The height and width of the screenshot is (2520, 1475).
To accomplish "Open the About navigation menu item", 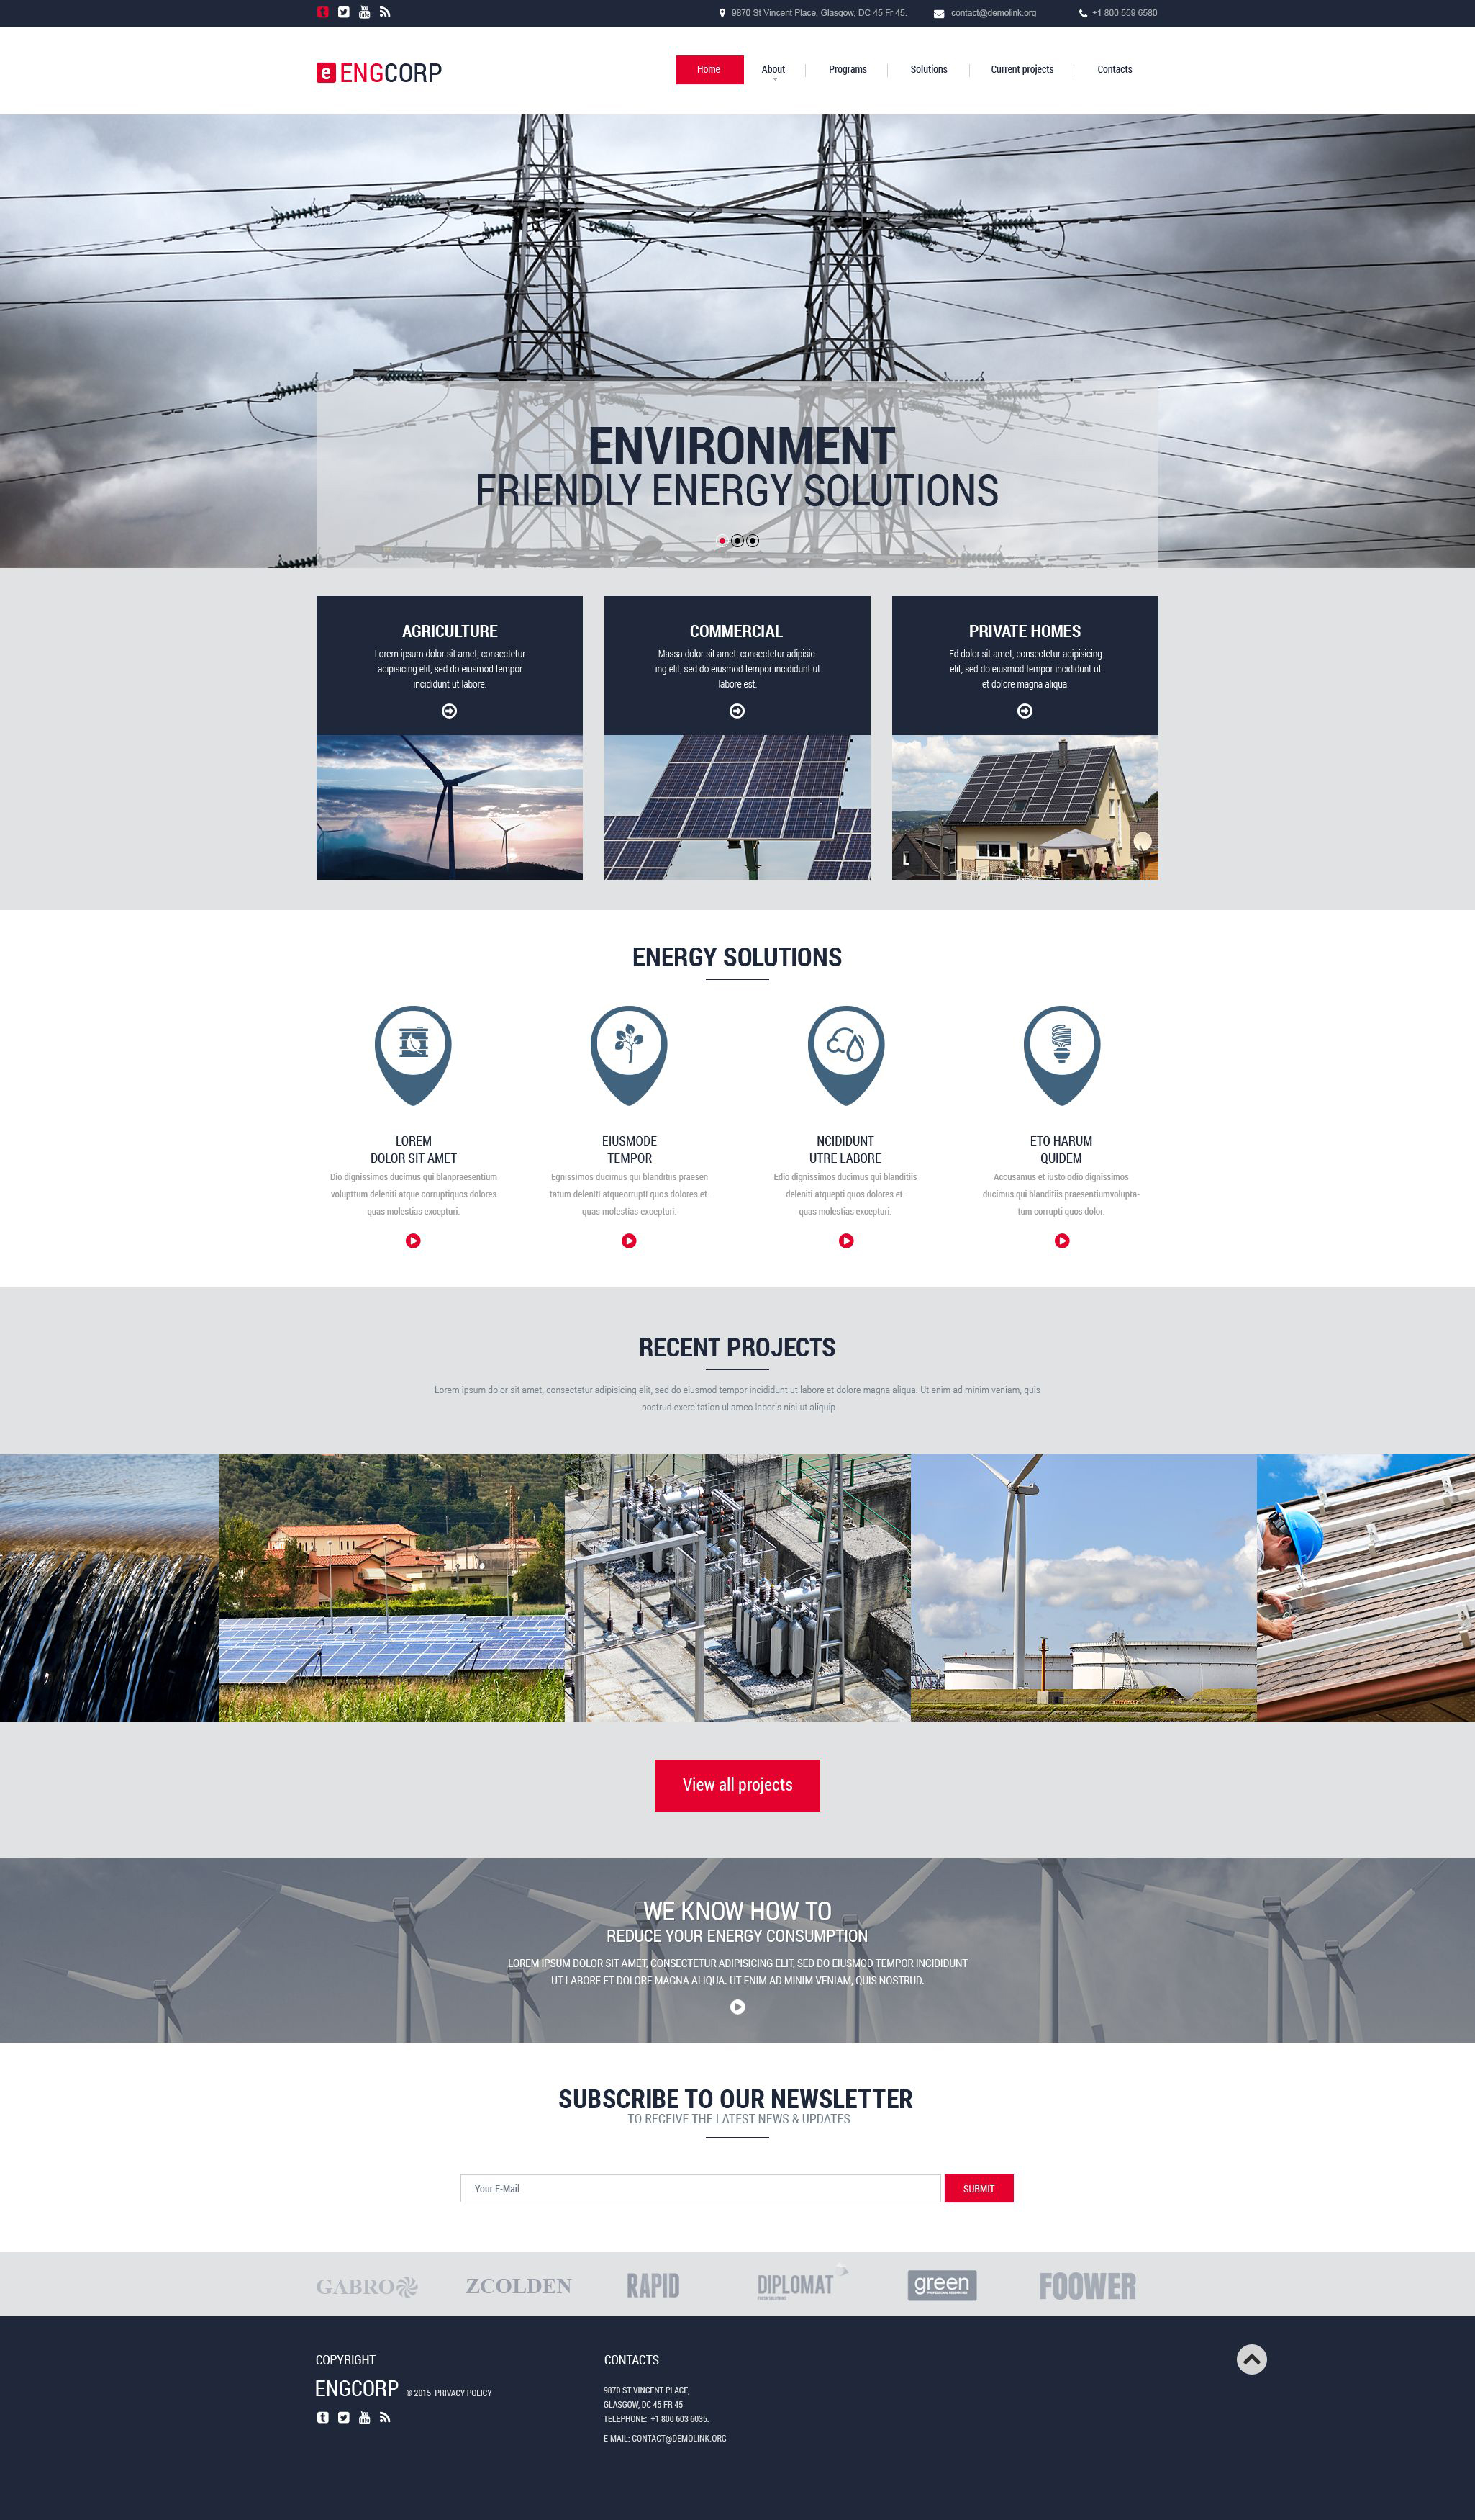I will [x=773, y=68].
